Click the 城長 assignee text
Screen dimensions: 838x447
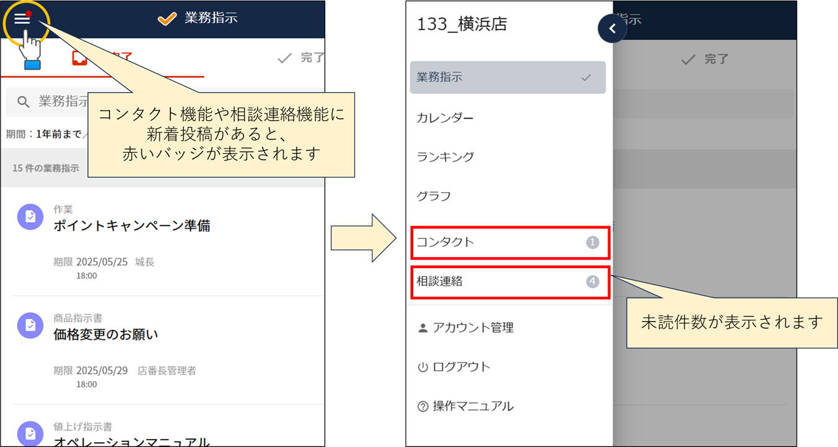(x=145, y=262)
